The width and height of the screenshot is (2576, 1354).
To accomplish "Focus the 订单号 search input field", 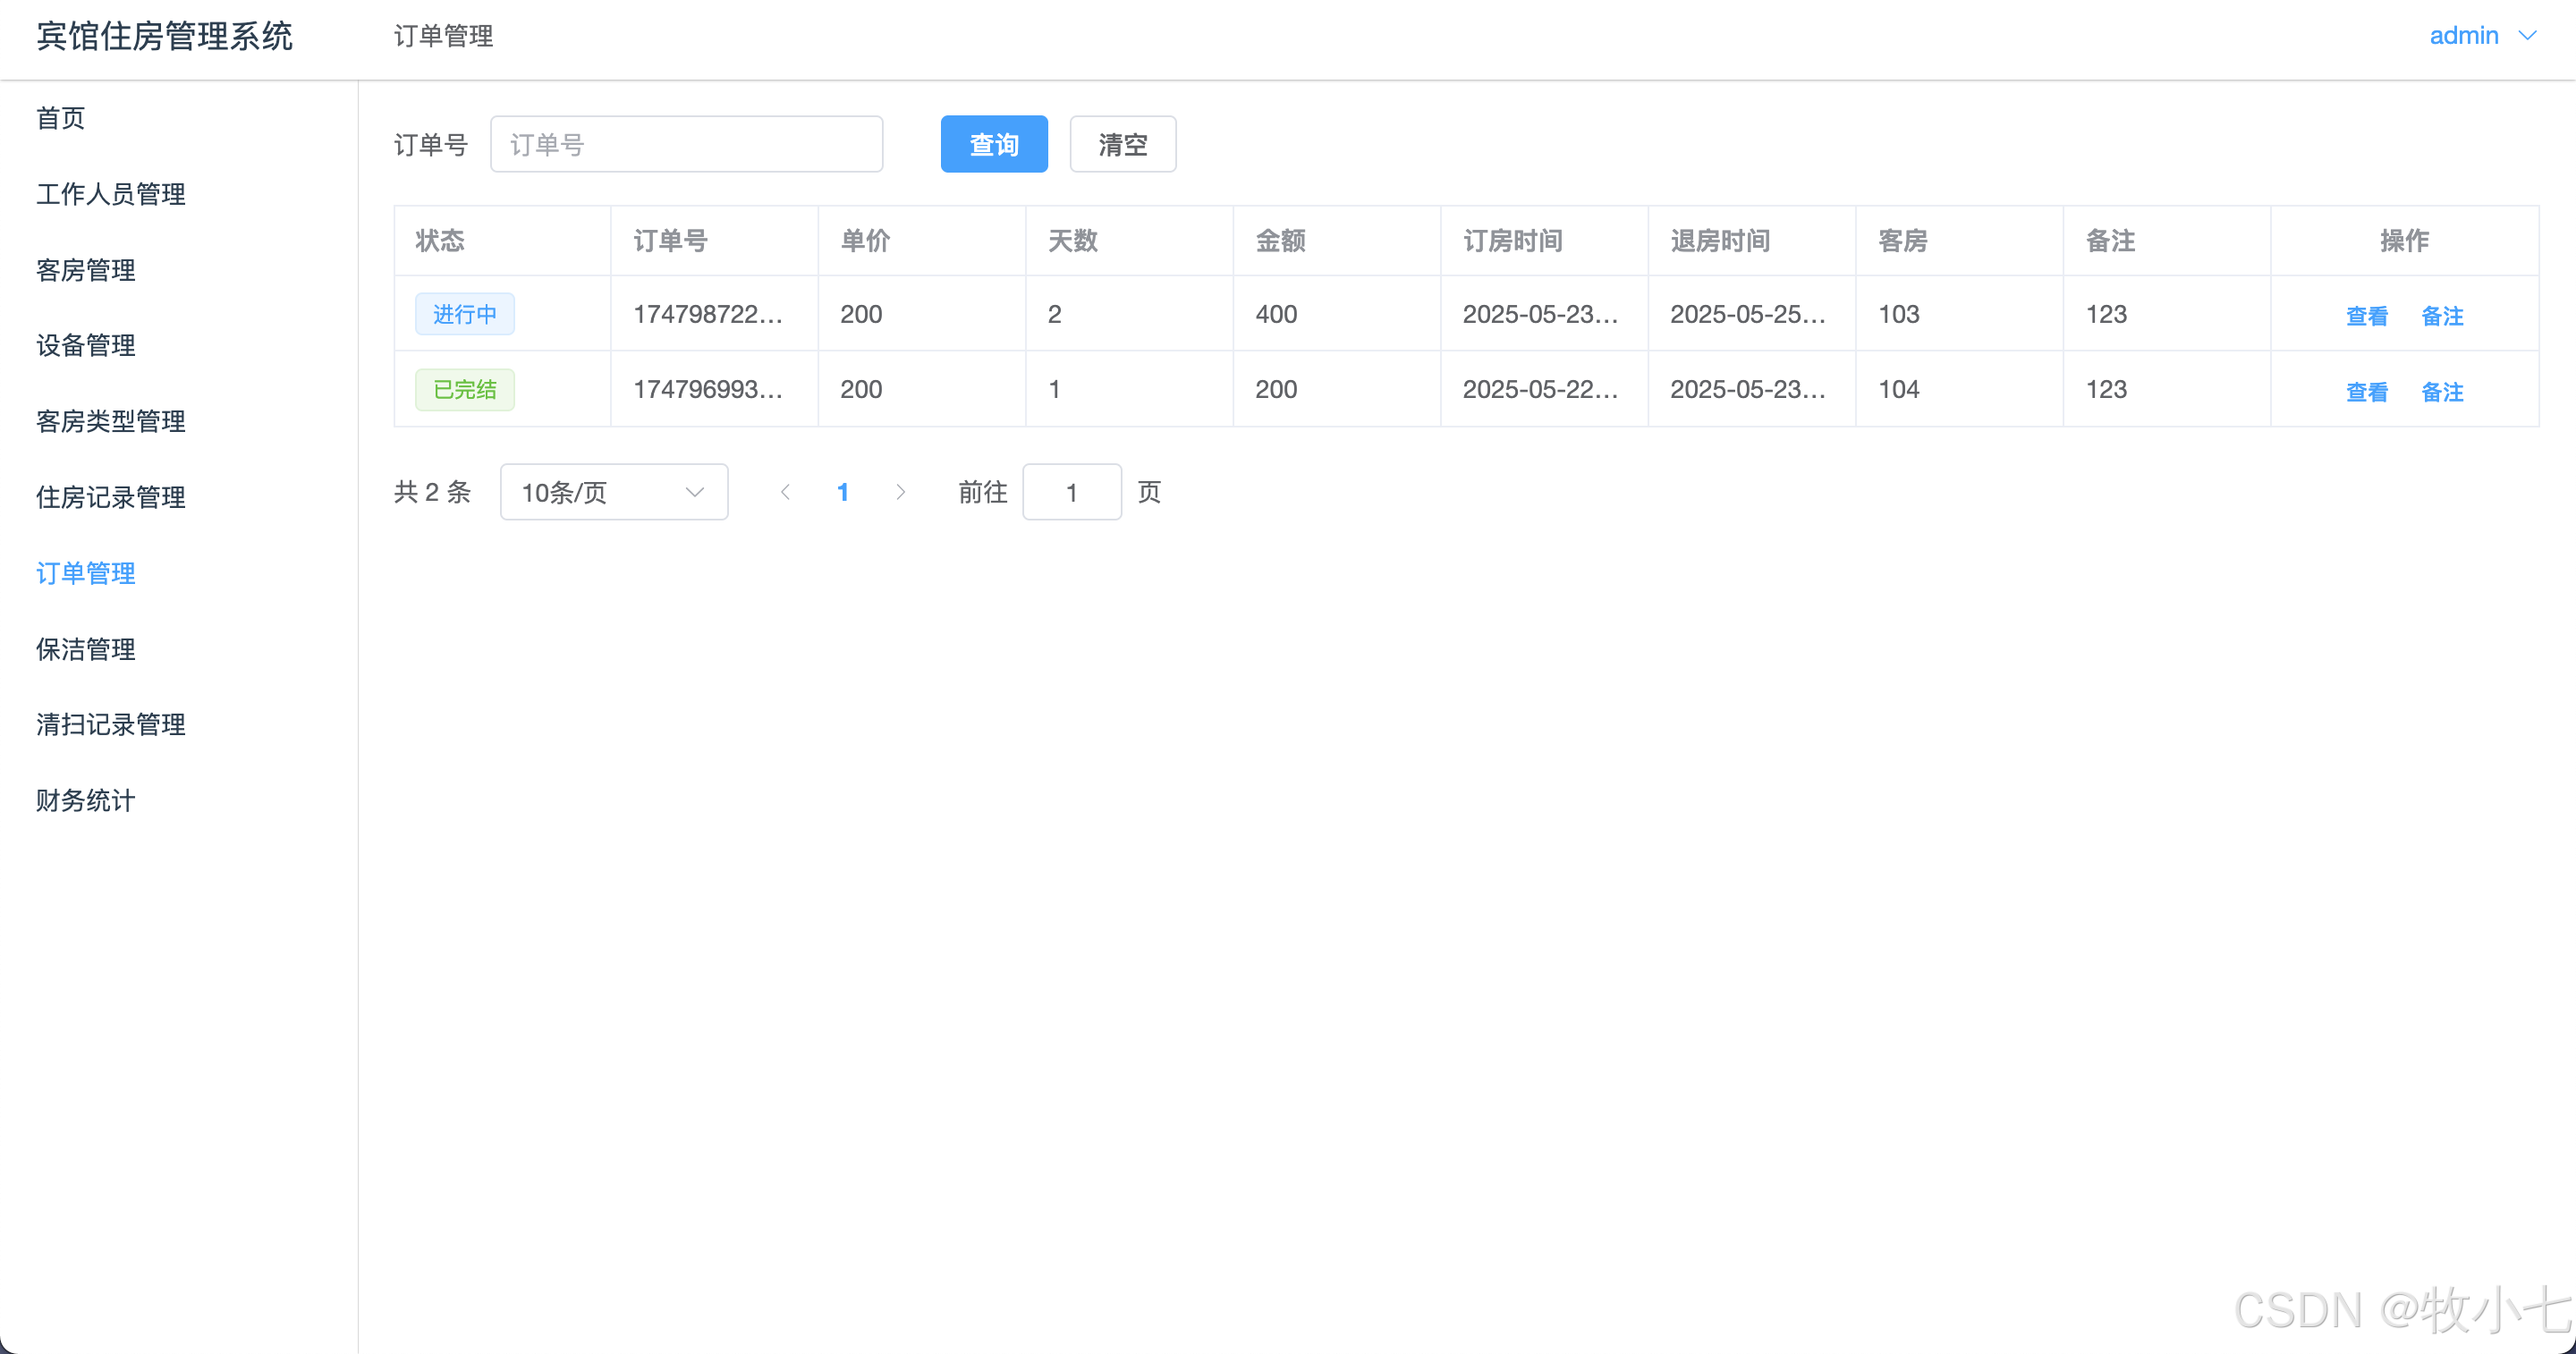I will point(686,144).
